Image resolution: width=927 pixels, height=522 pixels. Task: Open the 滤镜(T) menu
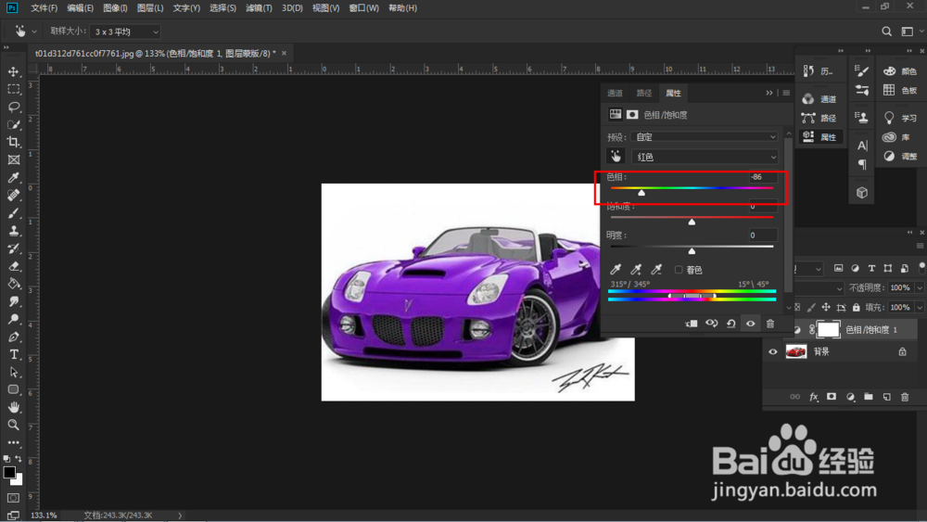click(259, 8)
